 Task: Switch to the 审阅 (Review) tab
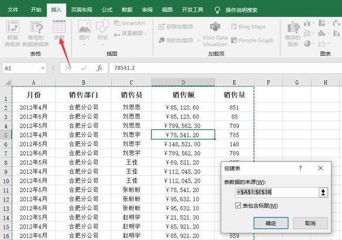147,10
